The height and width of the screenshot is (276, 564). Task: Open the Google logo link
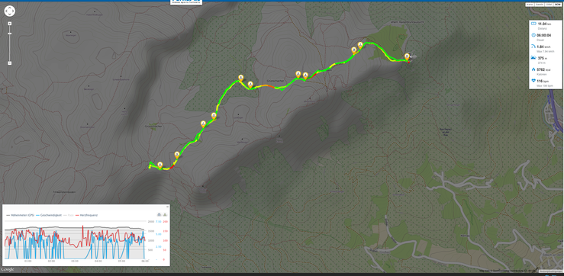(x=7, y=269)
